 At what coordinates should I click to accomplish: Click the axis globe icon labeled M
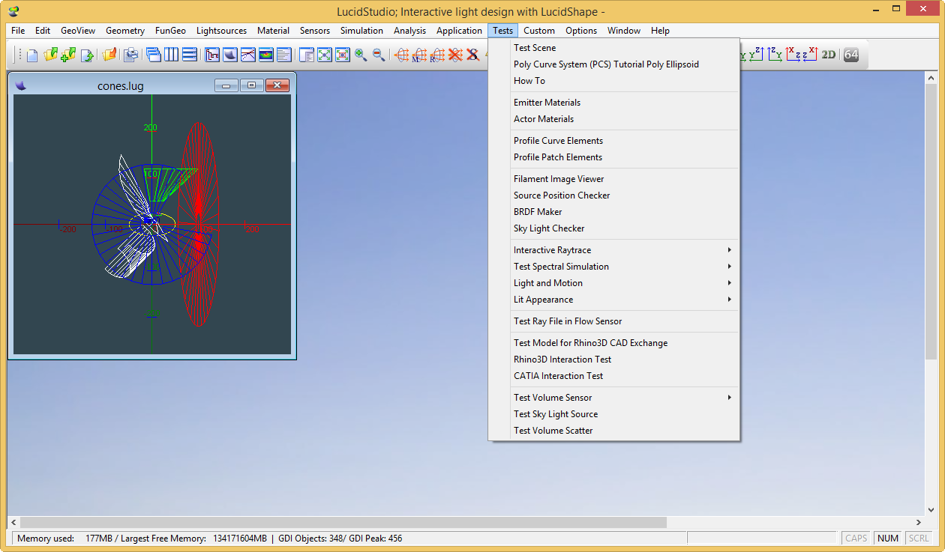[420, 55]
